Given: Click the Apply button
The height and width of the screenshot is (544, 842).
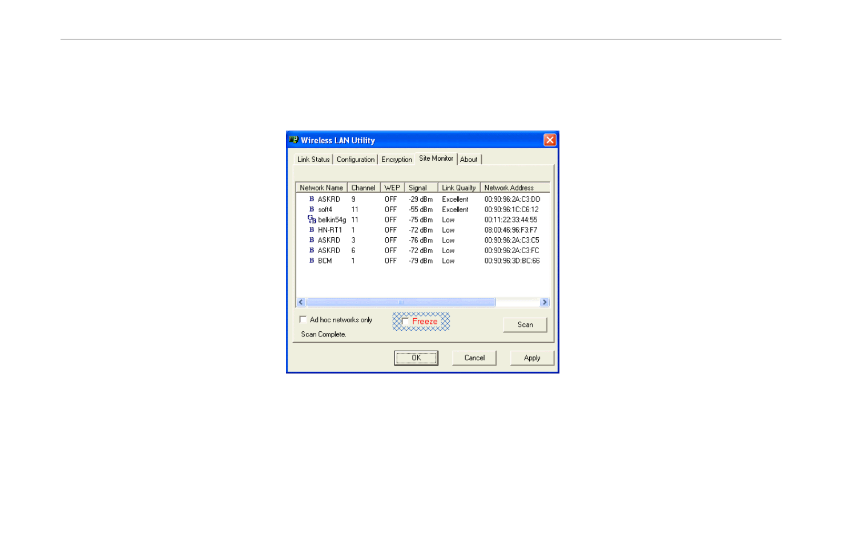Looking at the screenshot, I should click(x=532, y=358).
